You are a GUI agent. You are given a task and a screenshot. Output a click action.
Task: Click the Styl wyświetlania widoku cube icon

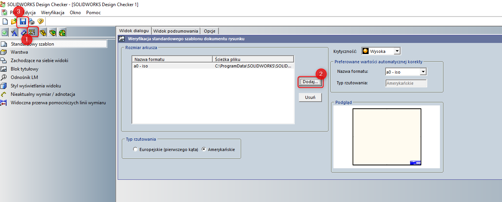tap(4, 86)
